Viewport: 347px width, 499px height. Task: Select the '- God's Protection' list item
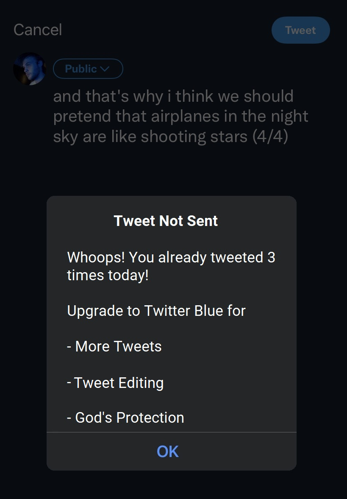(125, 418)
